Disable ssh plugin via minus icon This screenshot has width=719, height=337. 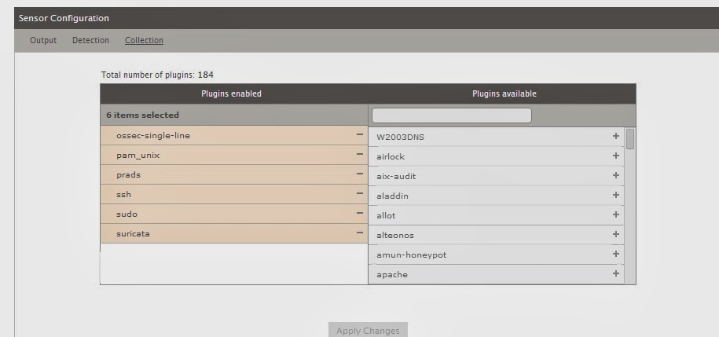pyautogui.click(x=359, y=194)
